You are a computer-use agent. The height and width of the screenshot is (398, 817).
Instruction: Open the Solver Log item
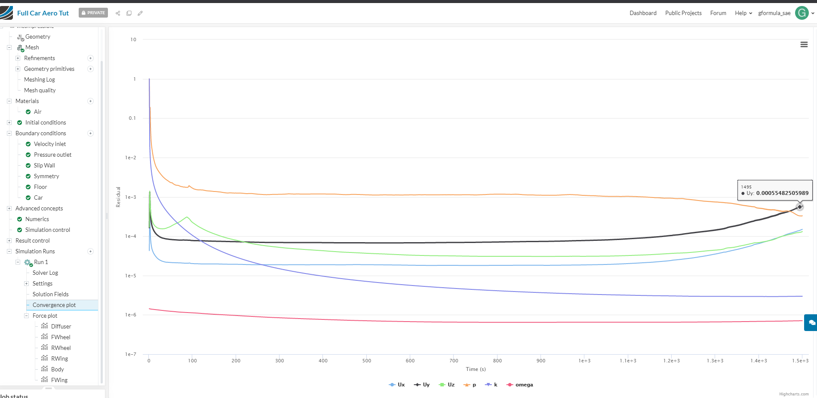click(45, 273)
